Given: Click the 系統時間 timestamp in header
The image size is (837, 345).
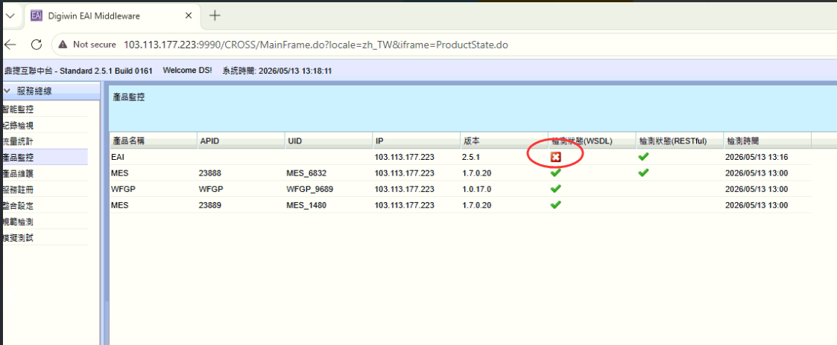Looking at the screenshot, I should pyautogui.click(x=277, y=71).
